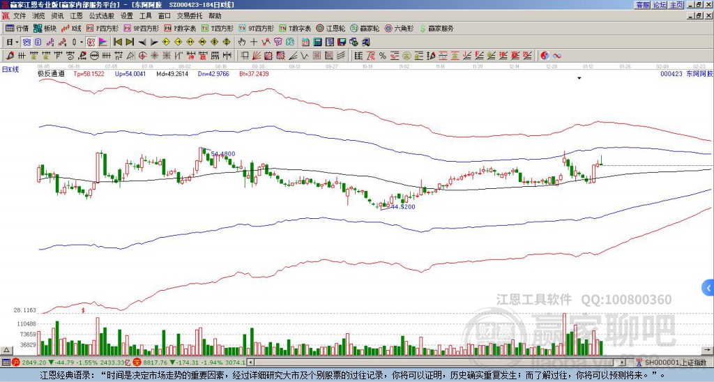Click the Bt=37.2439 indicator value
The width and height of the screenshot is (714, 382).
coord(254,73)
